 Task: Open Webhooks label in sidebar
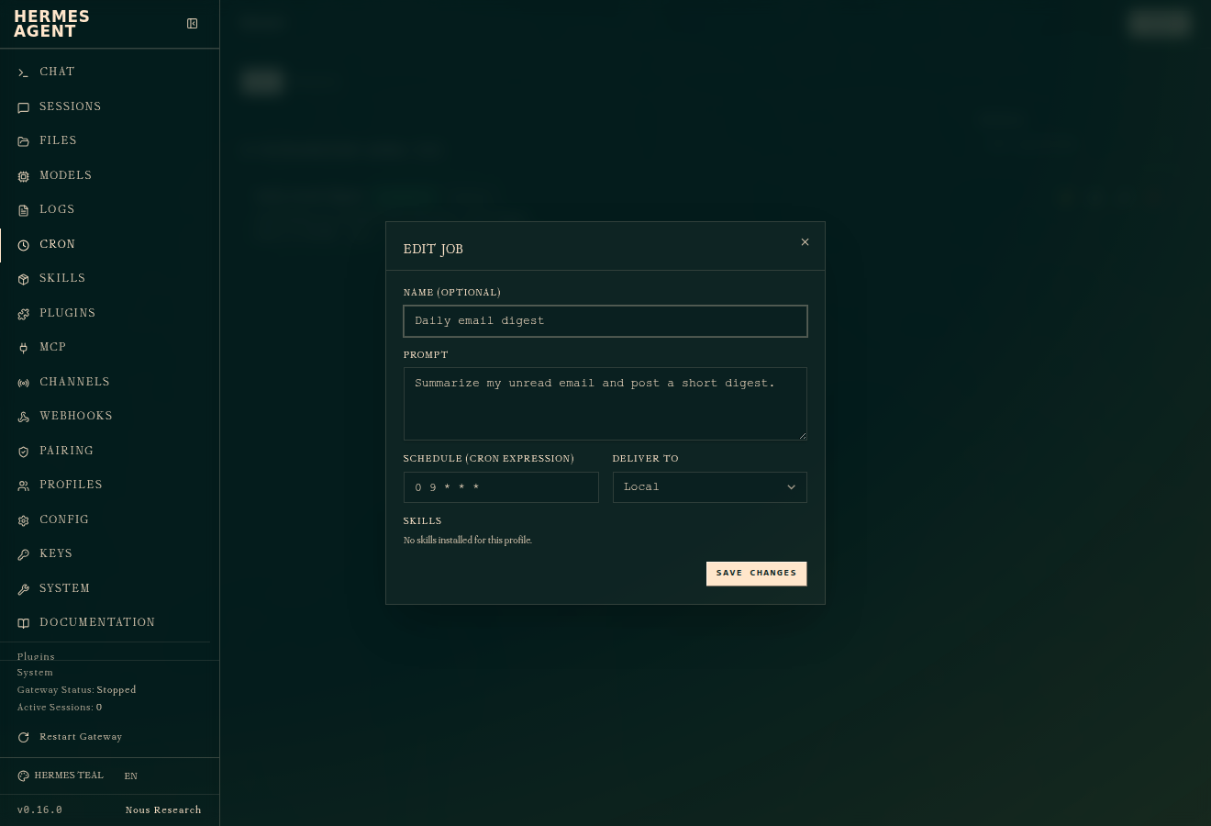(76, 416)
